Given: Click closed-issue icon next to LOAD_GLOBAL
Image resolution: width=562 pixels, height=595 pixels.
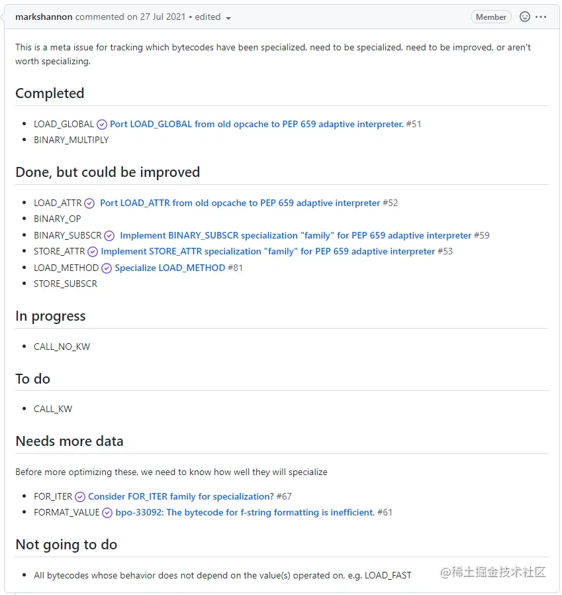Looking at the screenshot, I should click(x=102, y=125).
